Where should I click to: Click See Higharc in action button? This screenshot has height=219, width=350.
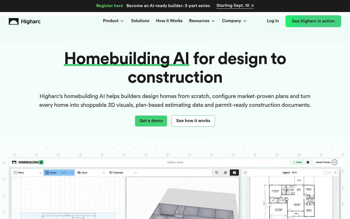click(x=313, y=21)
